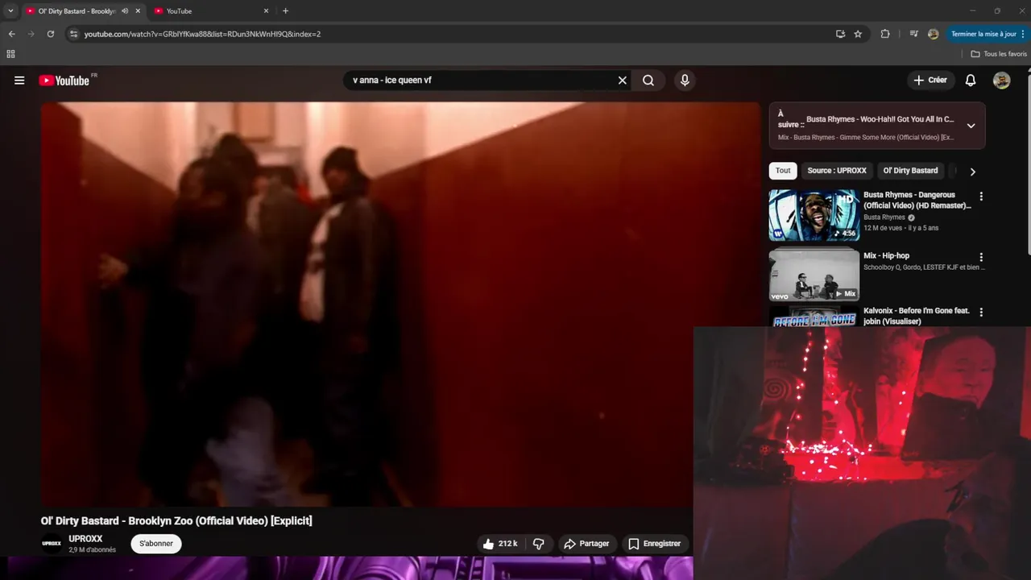The width and height of the screenshot is (1031, 580).
Task: Bookmark this page with the star
Action: click(x=858, y=34)
